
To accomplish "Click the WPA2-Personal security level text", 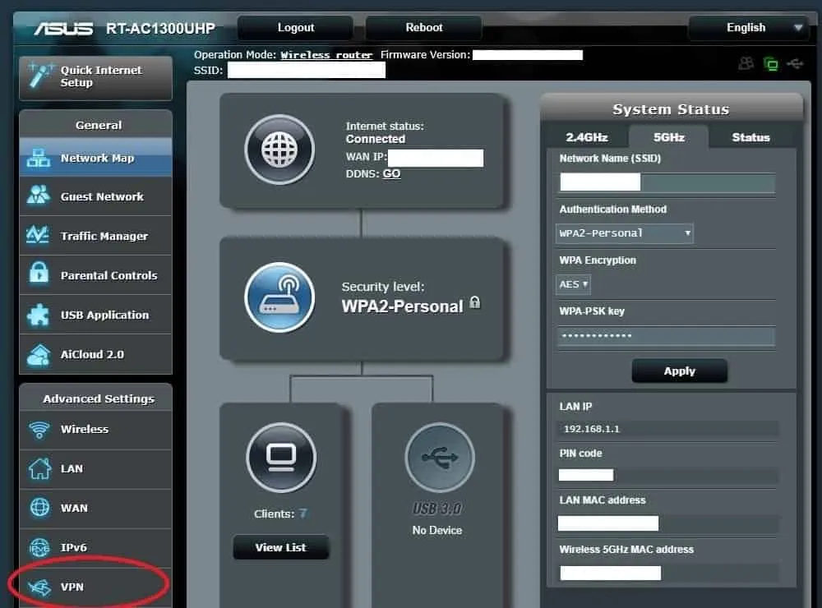I will (402, 306).
